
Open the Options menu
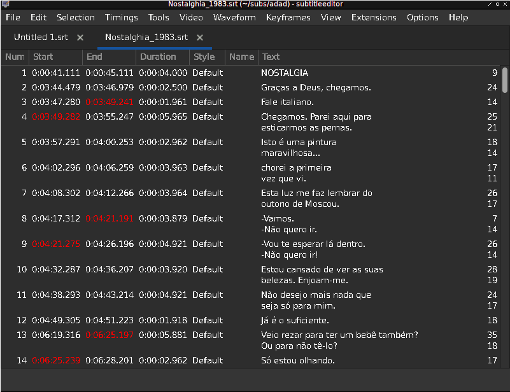click(x=423, y=17)
